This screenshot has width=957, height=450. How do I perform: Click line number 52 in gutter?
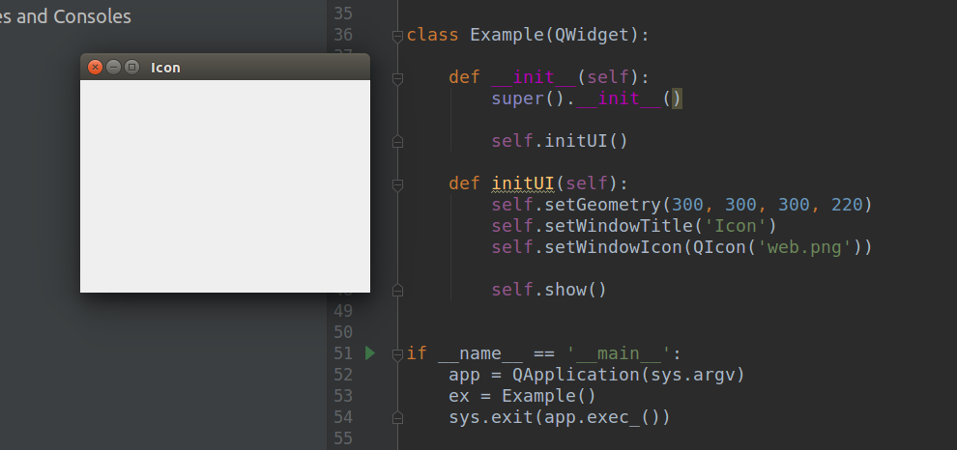(x=343, y=375)
